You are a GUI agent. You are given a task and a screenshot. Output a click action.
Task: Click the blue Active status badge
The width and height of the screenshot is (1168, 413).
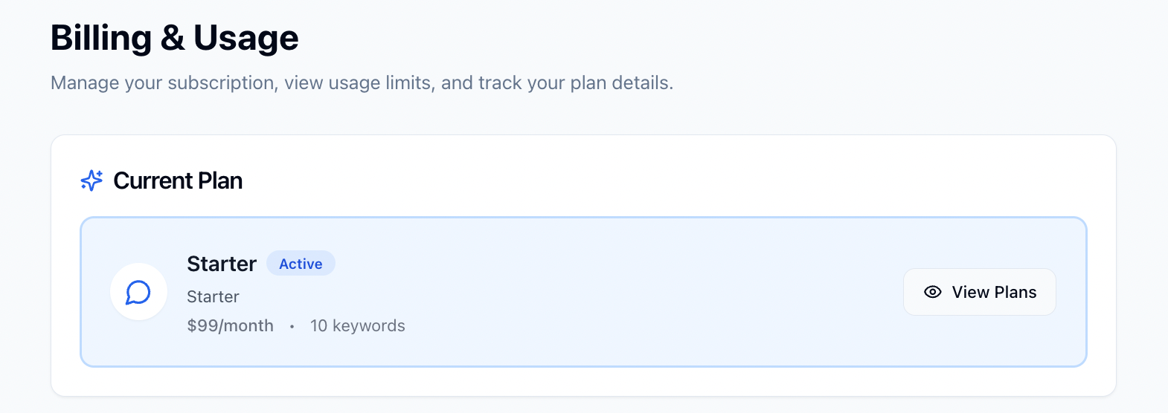point(301,264)
